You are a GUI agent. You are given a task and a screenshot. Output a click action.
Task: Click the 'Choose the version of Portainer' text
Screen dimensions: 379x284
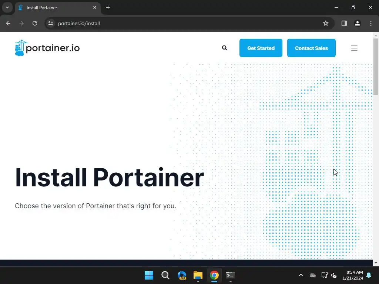click(x=95, y=206)
